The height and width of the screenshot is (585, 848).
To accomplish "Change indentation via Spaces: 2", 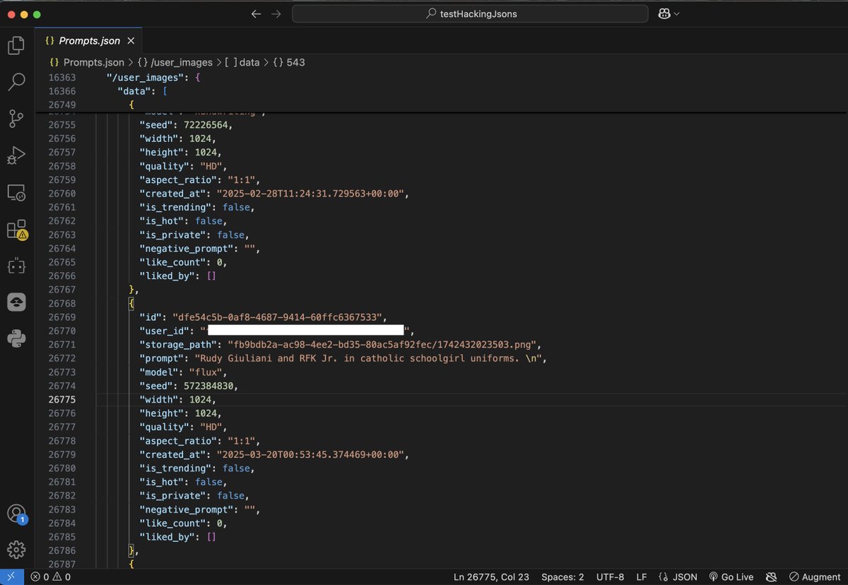I will tap(563, 577).
